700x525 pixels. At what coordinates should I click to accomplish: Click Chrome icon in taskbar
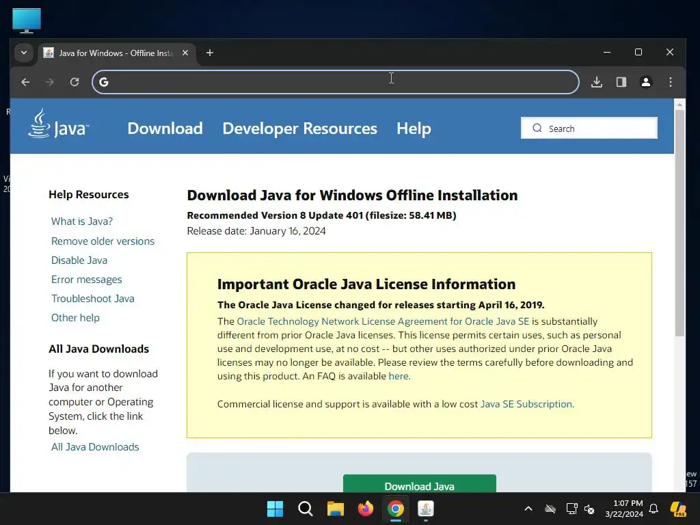pyautogui.click(x=396, y=509)
